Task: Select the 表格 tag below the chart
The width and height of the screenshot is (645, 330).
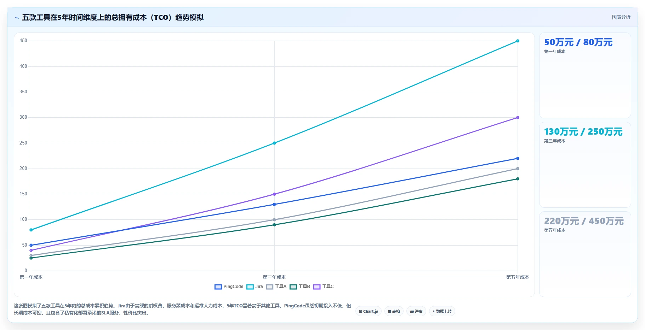Action: click(x=394, y=311)
